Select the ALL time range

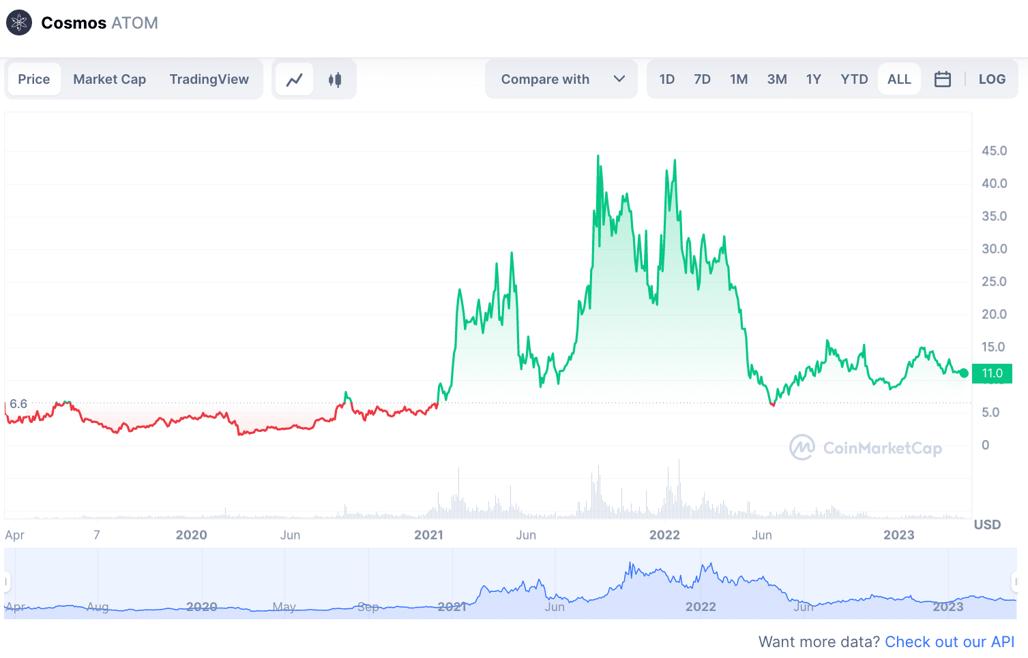[x=899, y=79]
